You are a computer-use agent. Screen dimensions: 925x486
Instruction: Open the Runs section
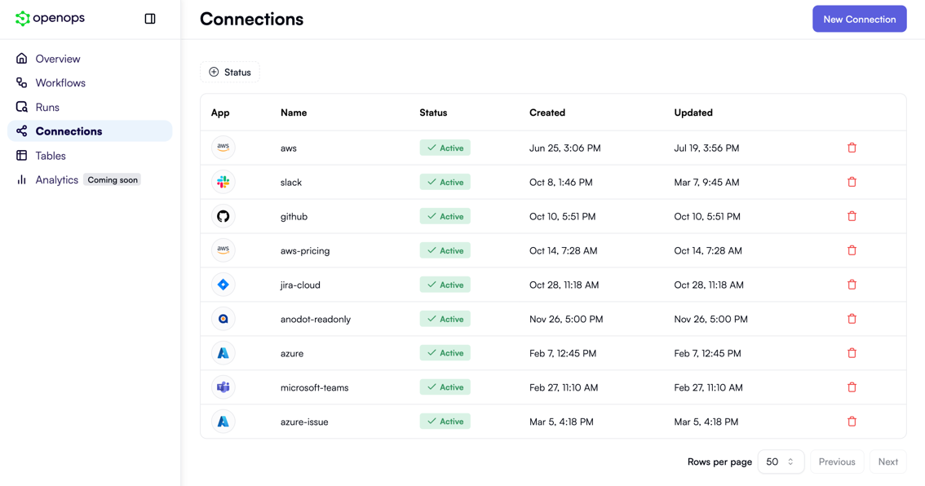pos(47,107)
